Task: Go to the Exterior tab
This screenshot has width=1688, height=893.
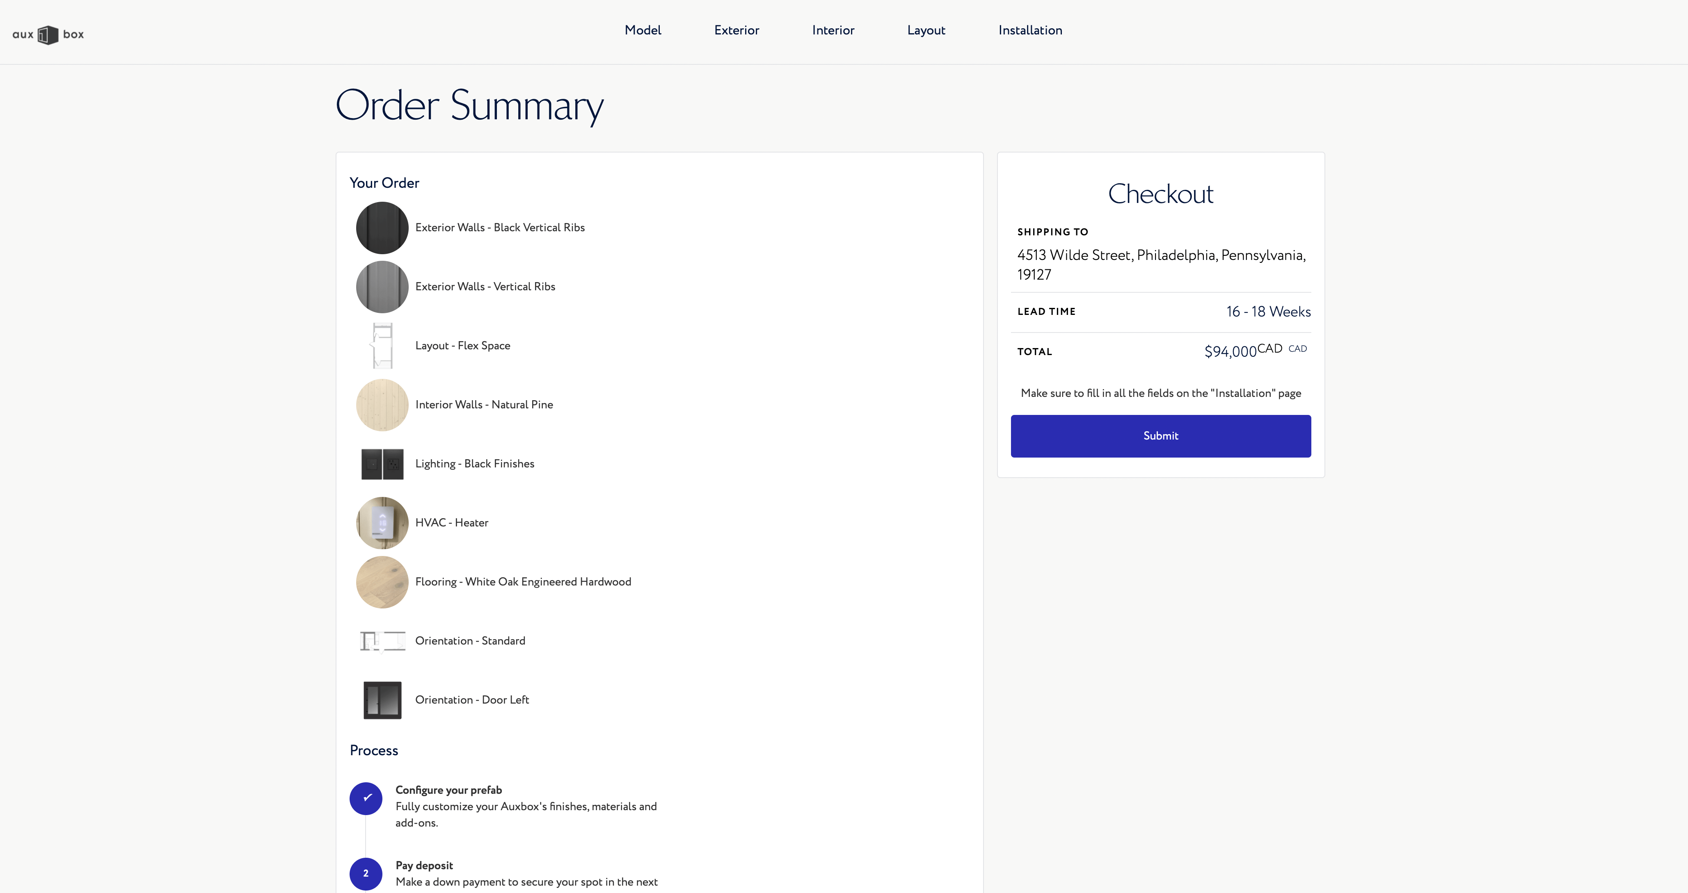Action: click(x=736, y=30)
